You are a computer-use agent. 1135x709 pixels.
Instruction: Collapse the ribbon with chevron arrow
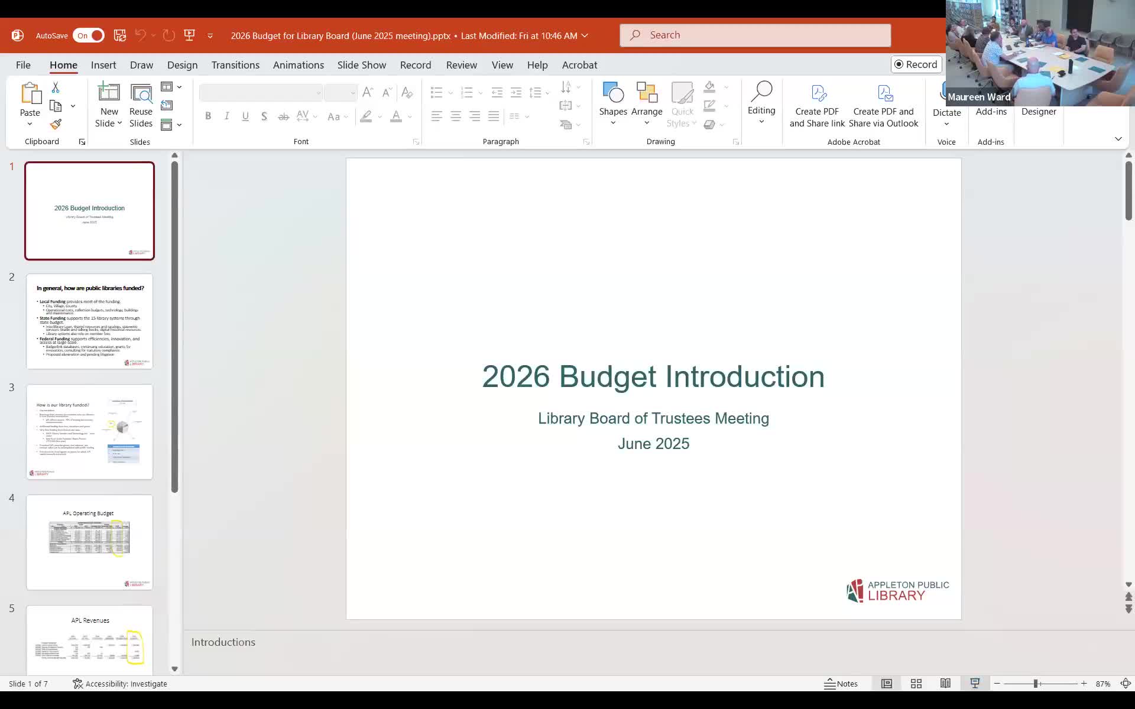coord(1118,139)
